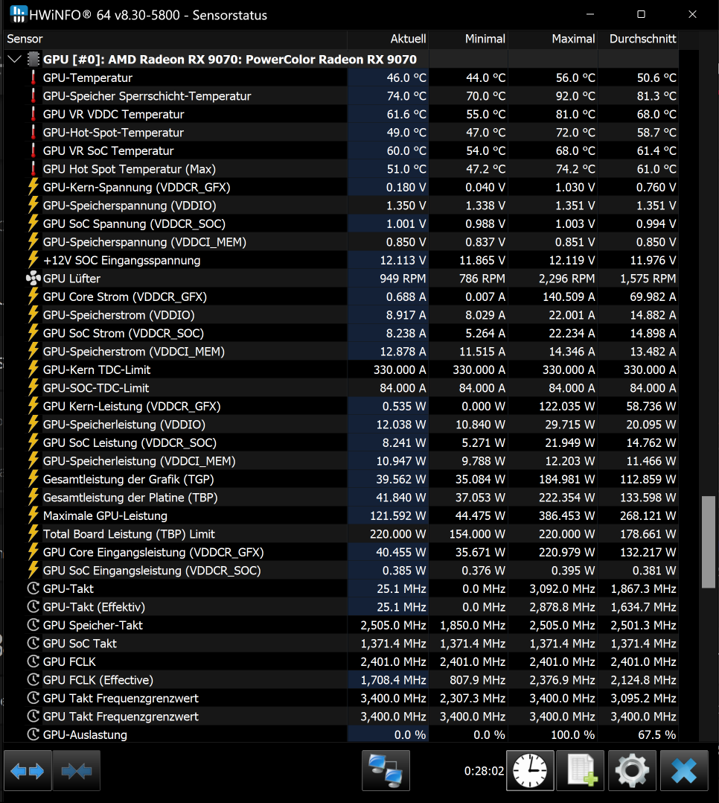Select GPU-Speicherspannung (VDDIO) row label
719x803 pixels.
click(130, 206)
